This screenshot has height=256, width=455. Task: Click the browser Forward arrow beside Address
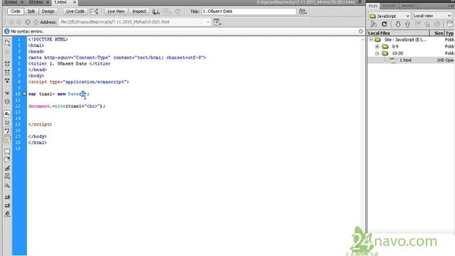coord(19,22)
